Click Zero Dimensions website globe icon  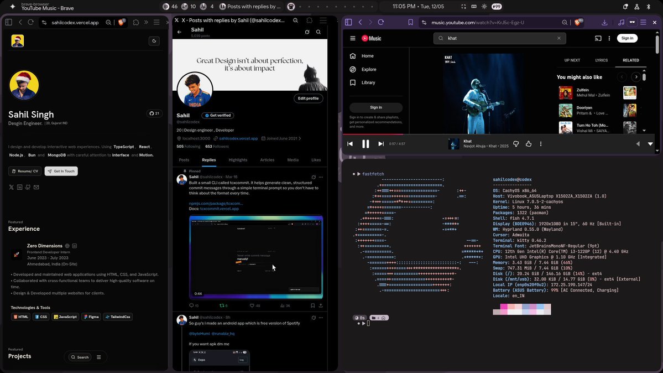pos(67,246)
